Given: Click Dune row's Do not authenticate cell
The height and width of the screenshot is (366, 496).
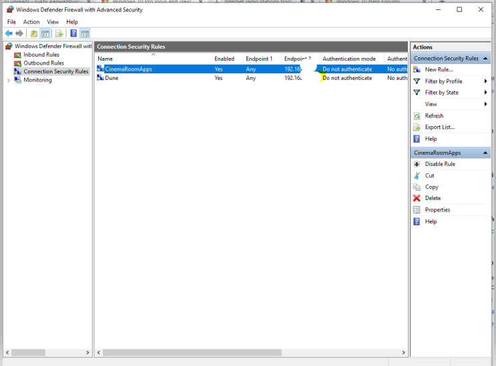Looking at the screenshot, I should tap(347, 78).
